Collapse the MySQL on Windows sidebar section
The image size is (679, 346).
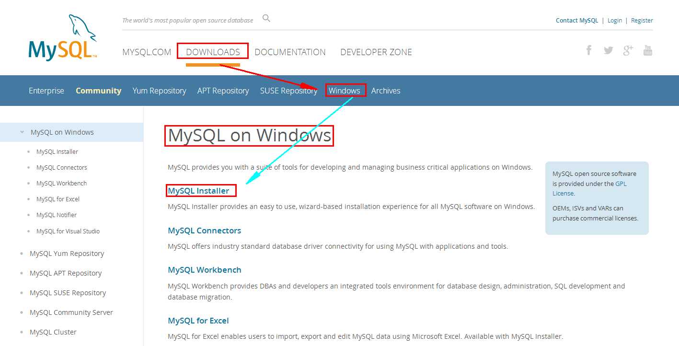[x=22, y=132]
